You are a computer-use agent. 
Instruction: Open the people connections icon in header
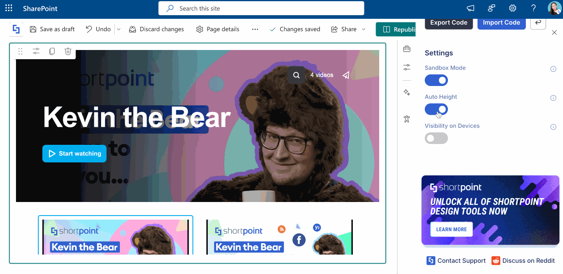(x=491, y=8)
